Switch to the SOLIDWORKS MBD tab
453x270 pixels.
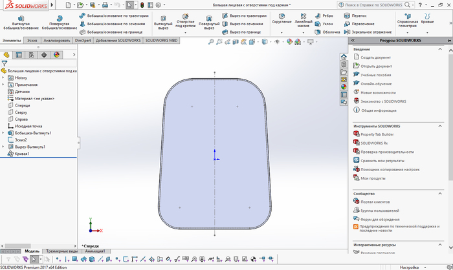pyautogui.click(x=162, y=41)
